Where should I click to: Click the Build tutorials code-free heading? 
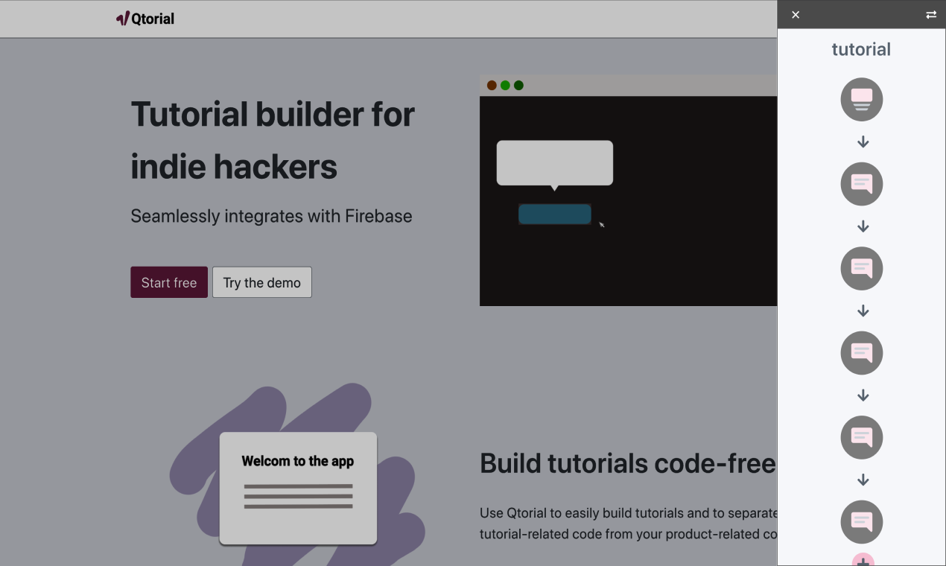point(628,463)
